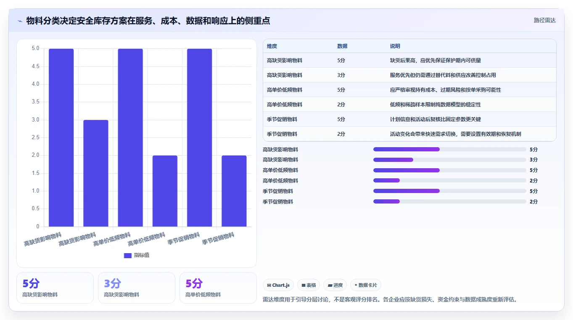Image resolution: width=573 pixels, height=320 pixels.
Task: Click the 季节促销物料 progress bar at 5分
Action: point(450,191)
